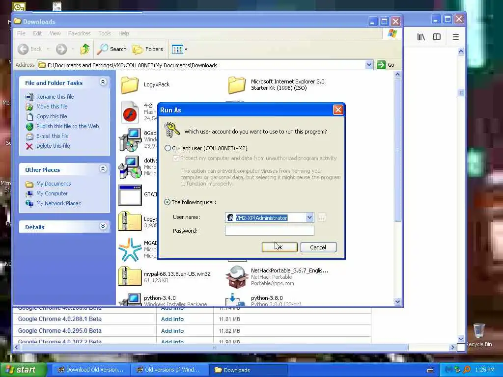Click Cancel in Run As dialog
Image resolution: width=503 pixels, height=377 pixels.
[x=318, y=247]
